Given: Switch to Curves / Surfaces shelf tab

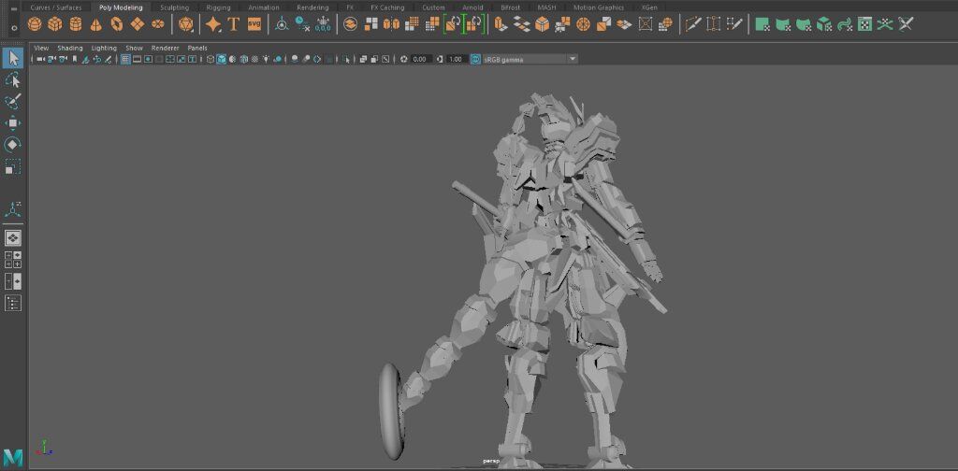Looking at the screenshot, I should 56,7.
